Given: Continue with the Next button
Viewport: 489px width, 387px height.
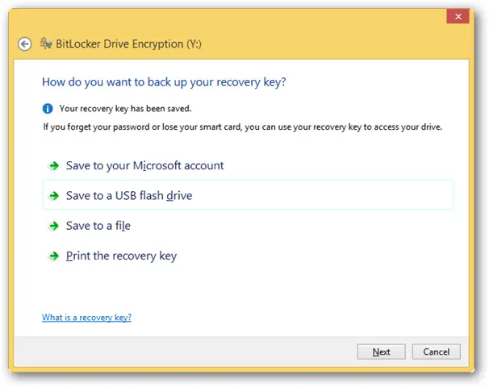Looking at the screenshot, I should [381, 352].
